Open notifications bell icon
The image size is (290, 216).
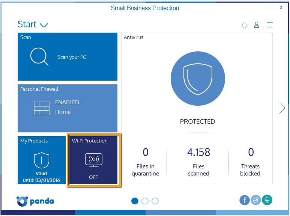[245, 25]
